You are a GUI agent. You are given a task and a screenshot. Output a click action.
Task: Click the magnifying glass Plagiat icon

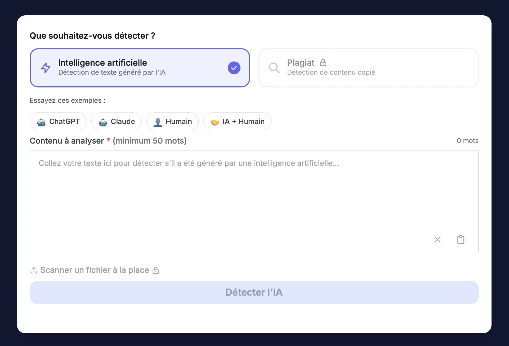click(x=274, y=68)
